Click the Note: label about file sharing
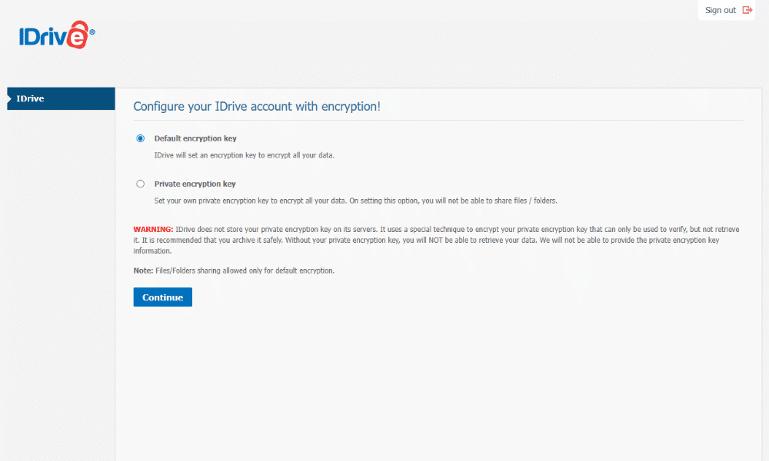Viewport: 769px width, 461px height. pos(143,270)
